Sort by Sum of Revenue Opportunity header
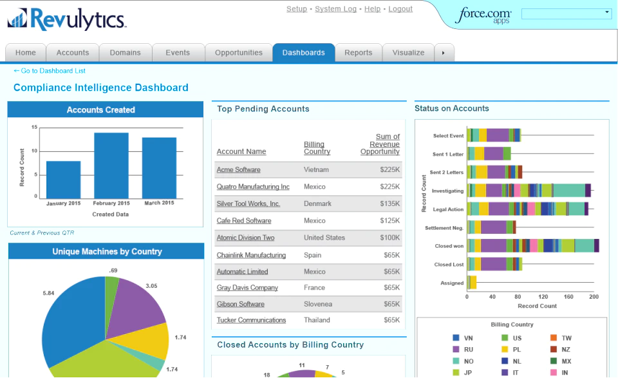Image resolution: width=618 pixels, height=378 pixels. (380, 144)
